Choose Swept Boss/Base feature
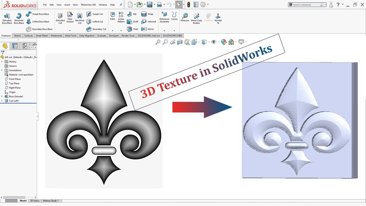 (x=37, y=14)
